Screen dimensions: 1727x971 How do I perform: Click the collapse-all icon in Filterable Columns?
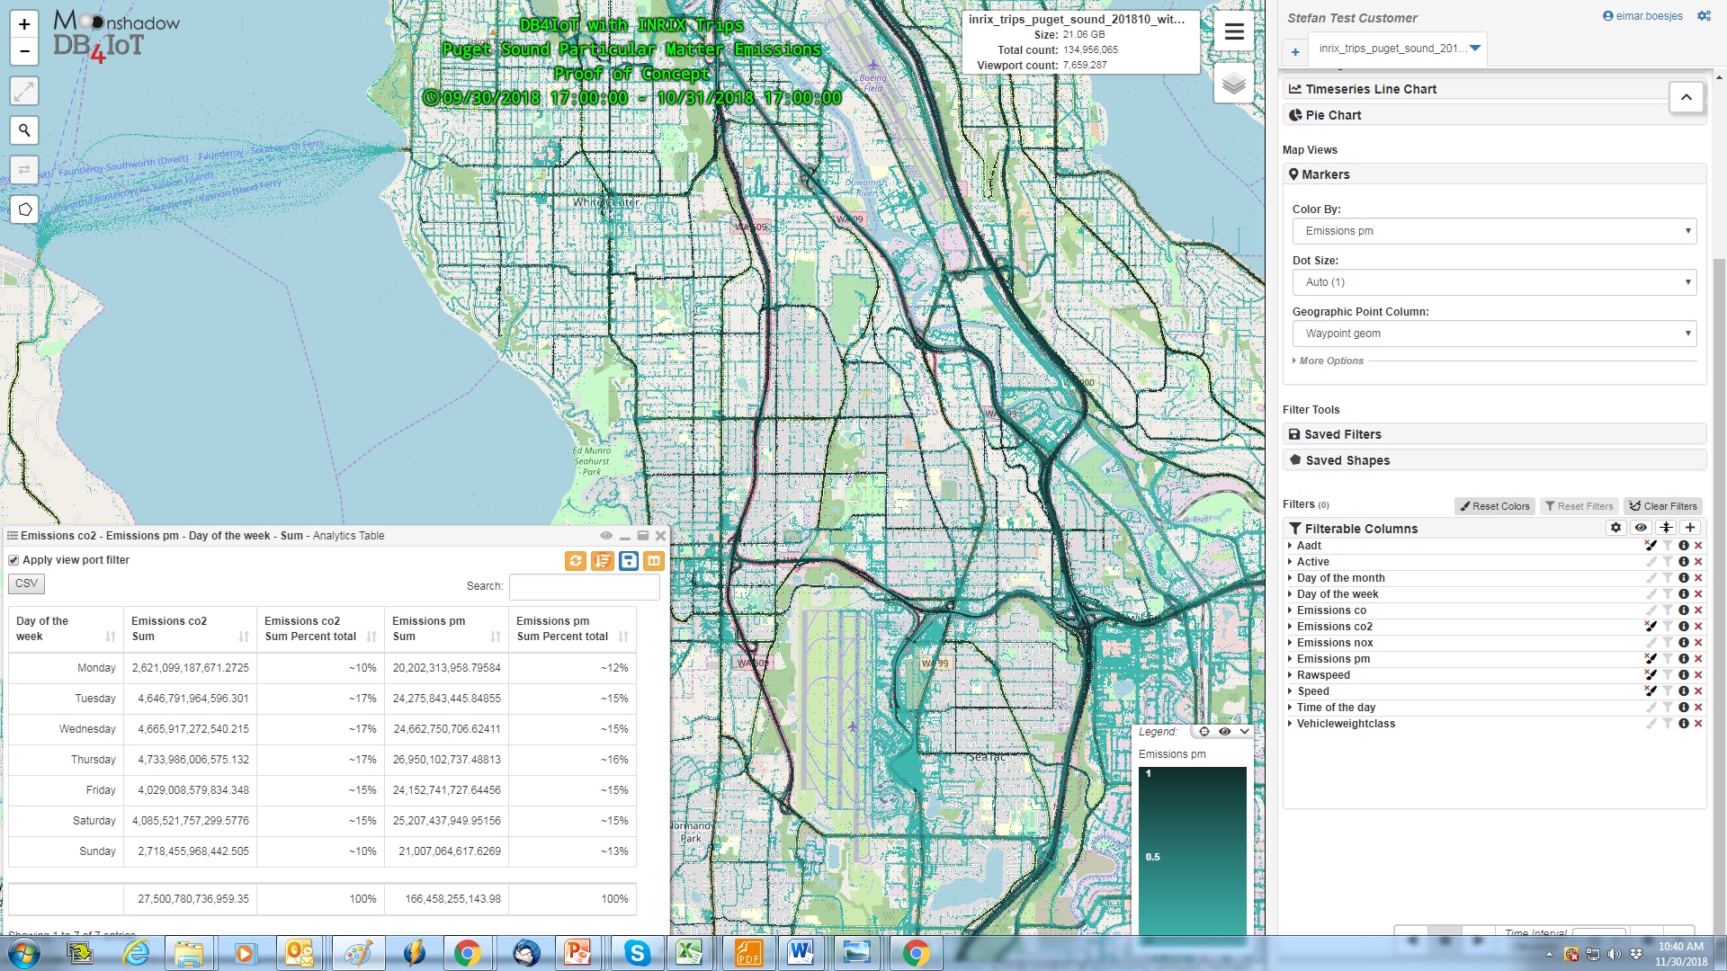coord(1666,528)
